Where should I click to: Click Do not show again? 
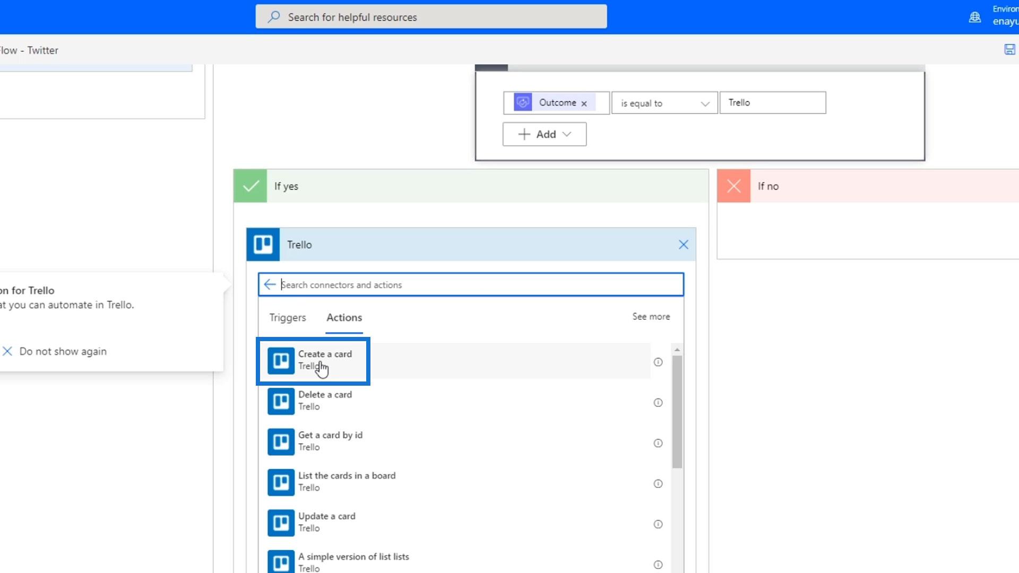click(63, 351)
